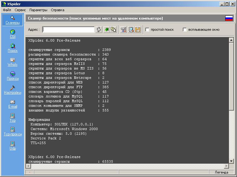This screenshot has width=237, height=177.
Task: Click the magnifier search report icon
Action: [131, 30]
